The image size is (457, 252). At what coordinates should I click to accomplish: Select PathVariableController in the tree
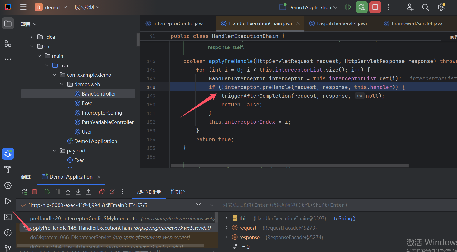click(x=104, y=122)
